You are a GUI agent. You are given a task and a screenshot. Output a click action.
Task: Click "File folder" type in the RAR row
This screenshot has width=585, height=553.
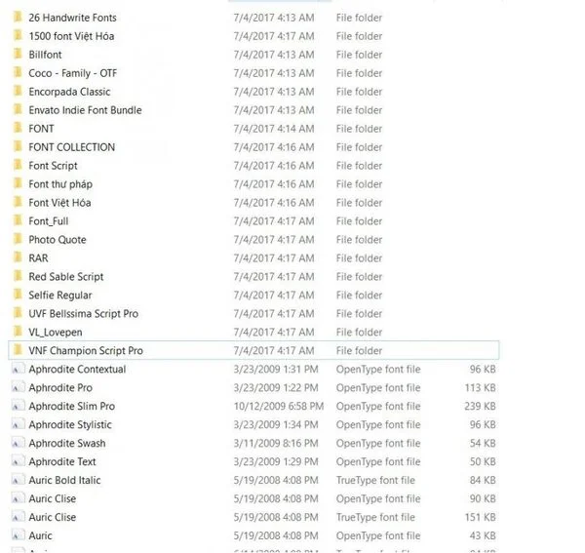359,257
